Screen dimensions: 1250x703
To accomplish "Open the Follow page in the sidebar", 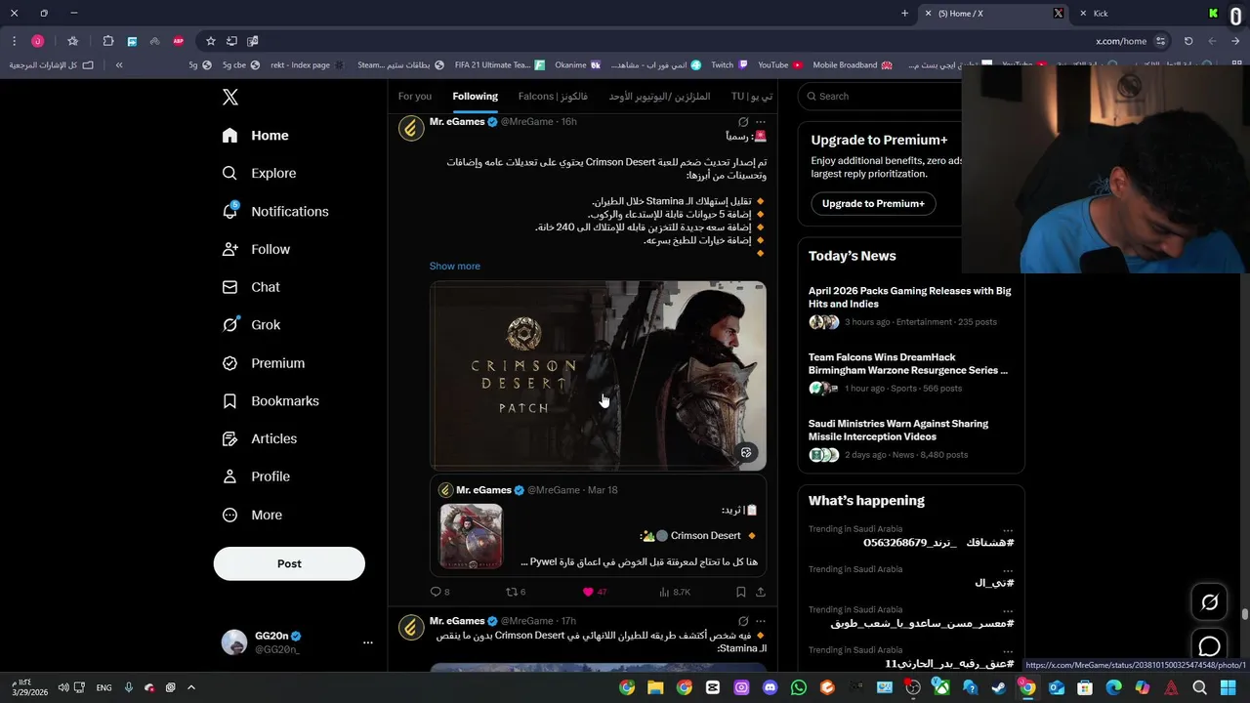I will (x=257, y=249).
